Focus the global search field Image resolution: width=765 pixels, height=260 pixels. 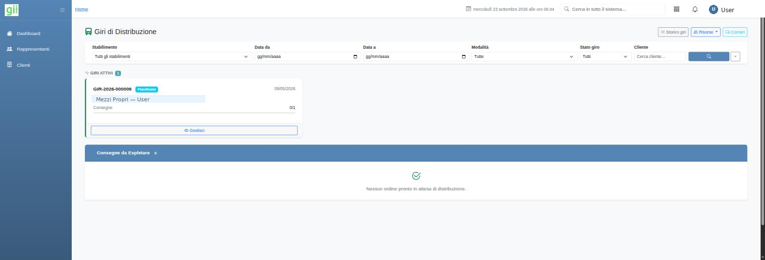pyautogui.click(x=612, y=9)
